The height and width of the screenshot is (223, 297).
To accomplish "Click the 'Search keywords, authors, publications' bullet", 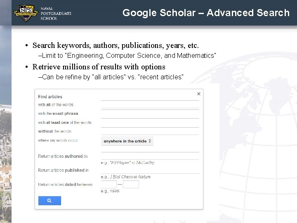I will [115, 45].
